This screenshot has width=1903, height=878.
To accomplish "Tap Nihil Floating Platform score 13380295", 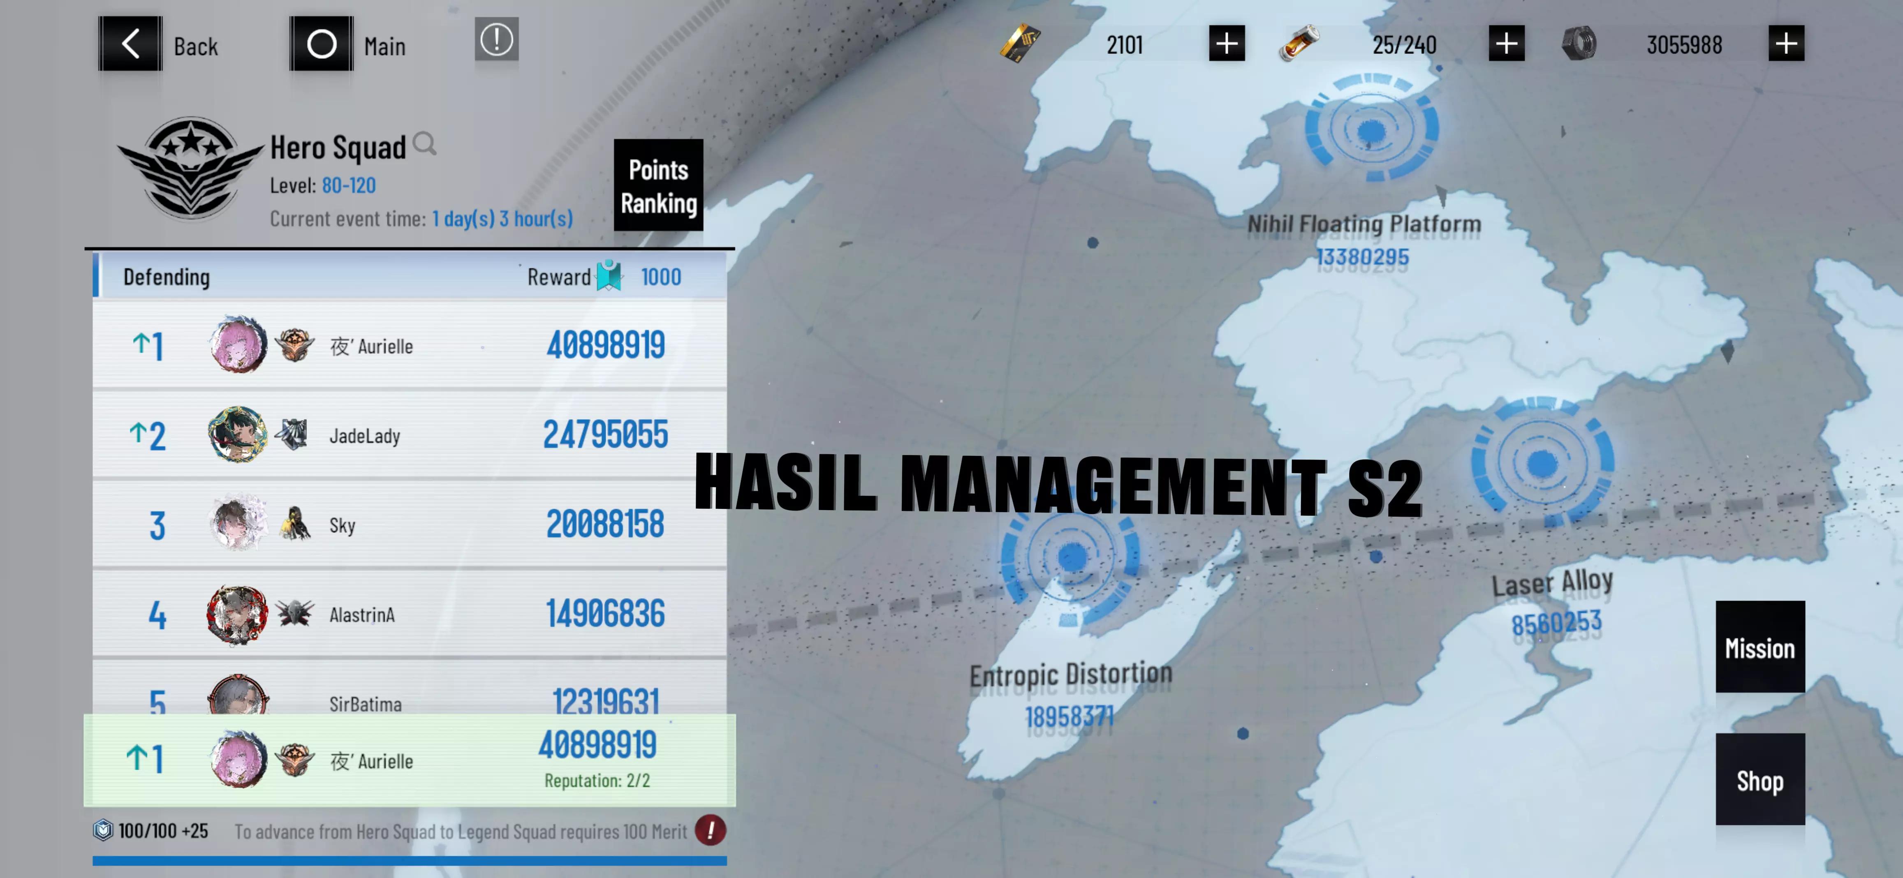I will click(1363, 257).
